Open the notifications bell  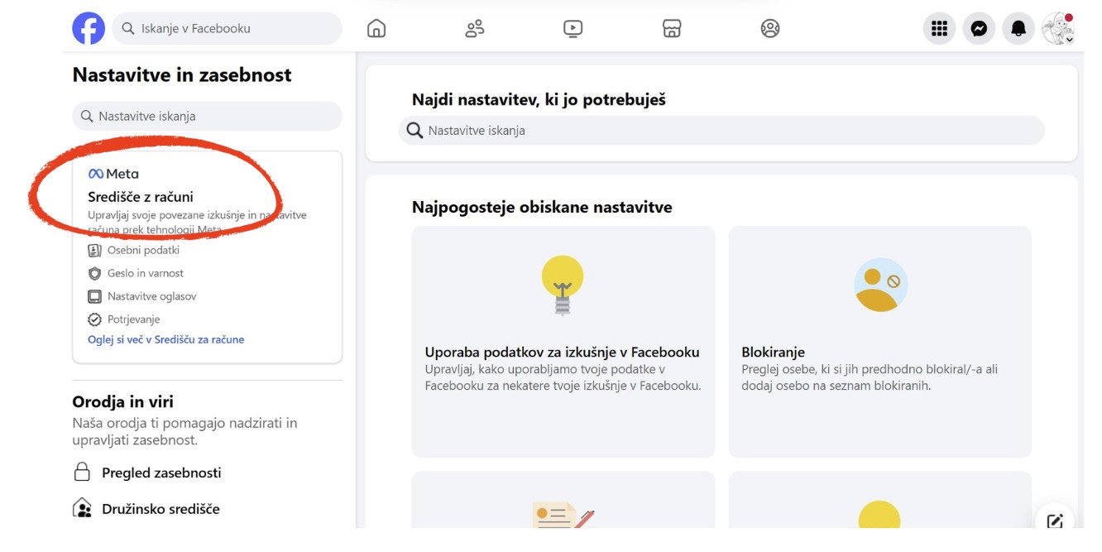click(x=1018, y=29)
